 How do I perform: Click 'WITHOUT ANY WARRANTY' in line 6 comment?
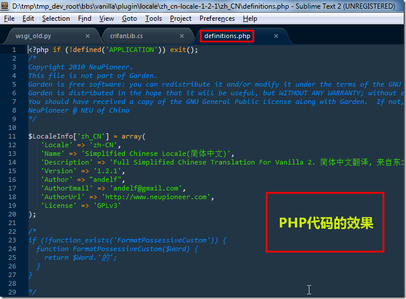tap(319, 93)
